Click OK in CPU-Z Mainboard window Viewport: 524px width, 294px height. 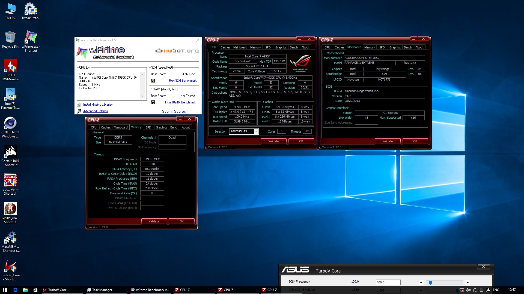point(415,141)
